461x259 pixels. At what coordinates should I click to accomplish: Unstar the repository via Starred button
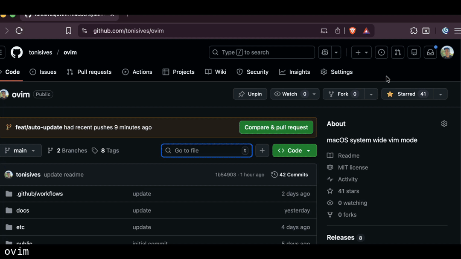407,94
